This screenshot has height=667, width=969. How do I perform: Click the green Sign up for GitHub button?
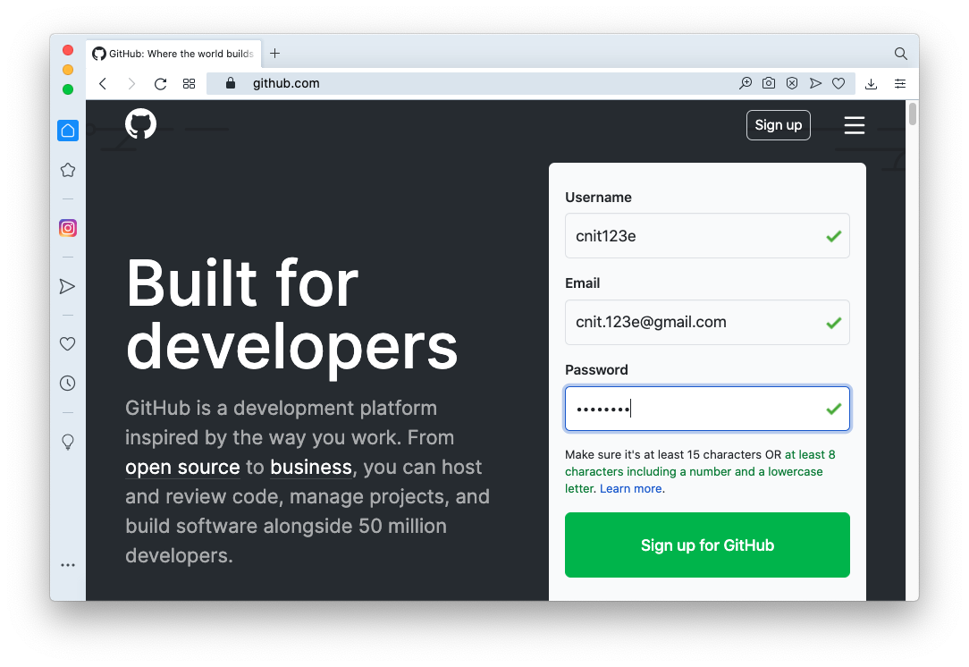point(707,545)
